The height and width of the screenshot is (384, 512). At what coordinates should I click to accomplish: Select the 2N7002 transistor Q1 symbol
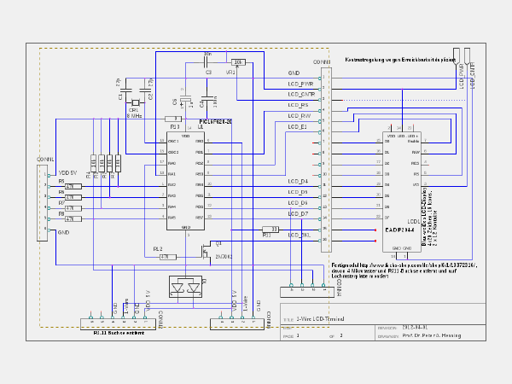pyautogui.click(x=206, y=252)
